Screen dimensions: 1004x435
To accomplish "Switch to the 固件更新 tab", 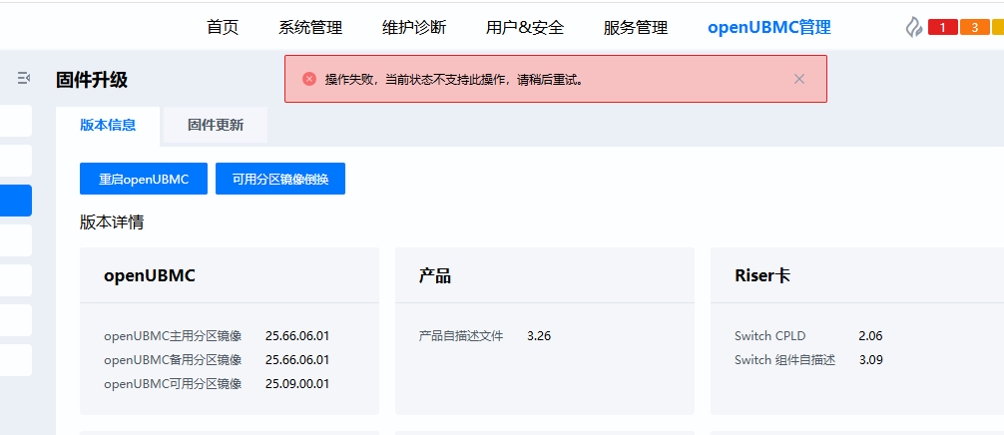I will click(215, 126).
